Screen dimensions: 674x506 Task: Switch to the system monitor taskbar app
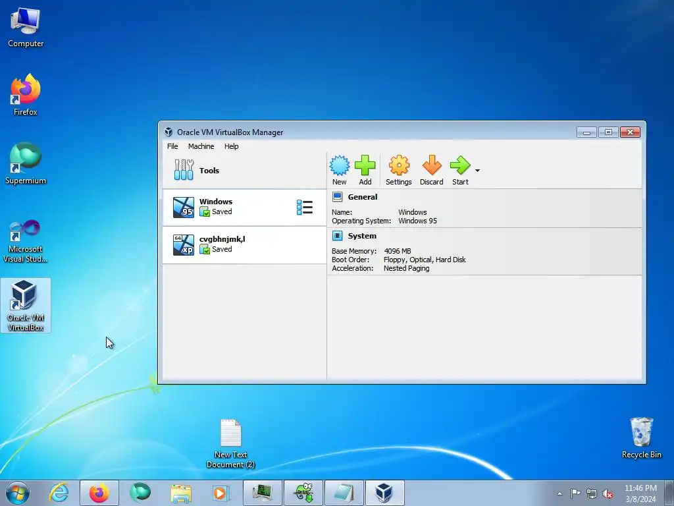click(262, 493)
